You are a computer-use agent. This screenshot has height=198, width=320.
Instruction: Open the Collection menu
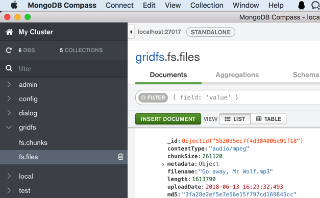207,5
